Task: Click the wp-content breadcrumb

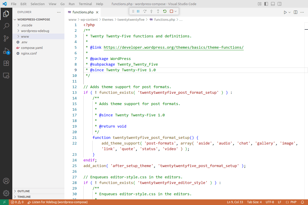Action: click(89, 19)
